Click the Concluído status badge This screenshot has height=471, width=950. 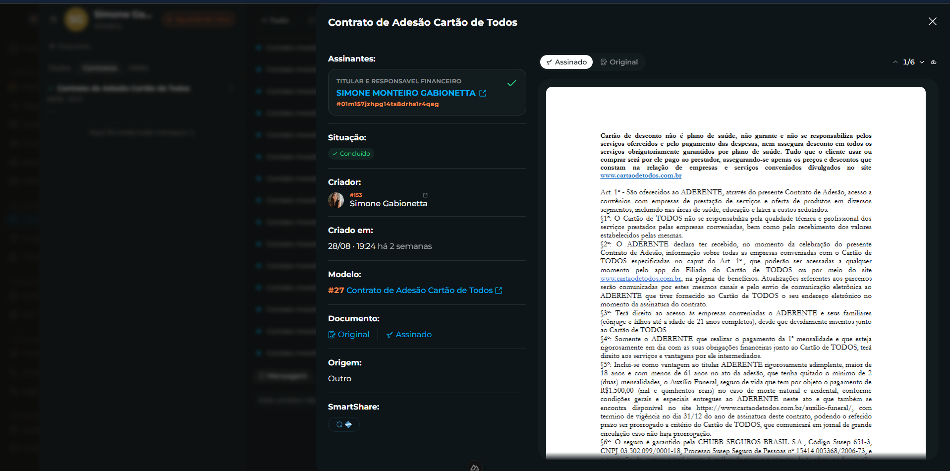pyautogui.click(x=351, y=154)
